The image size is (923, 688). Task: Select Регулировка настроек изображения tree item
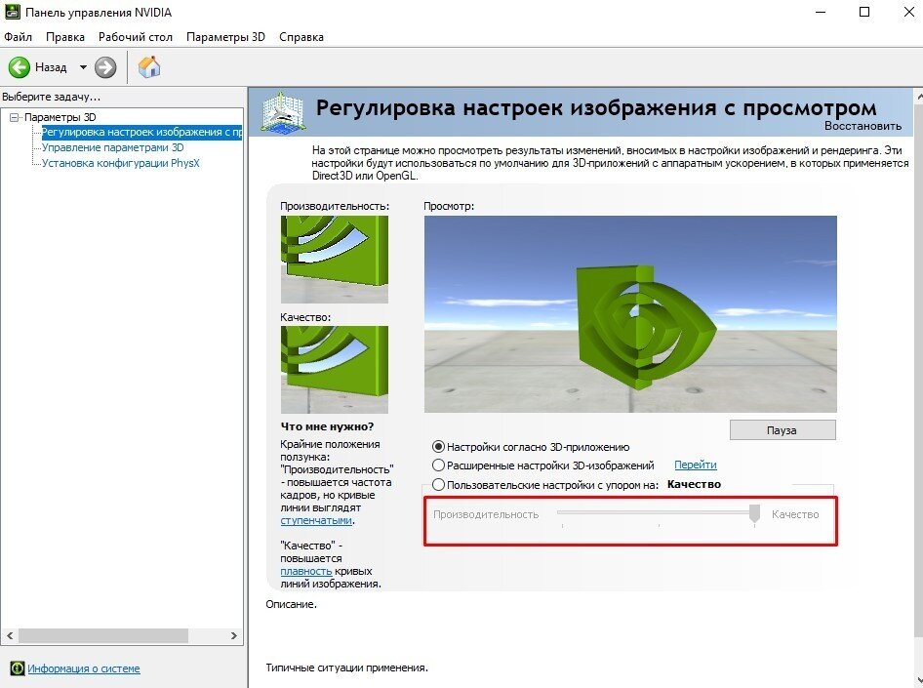point(141,132)
